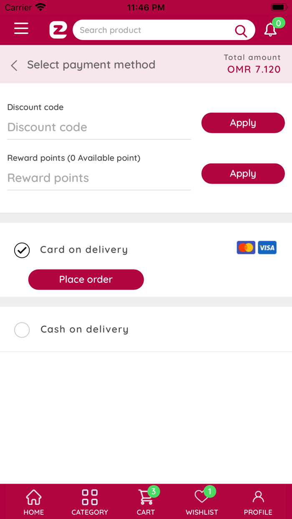Switch to the Category tab

click(x=89, y=501)
